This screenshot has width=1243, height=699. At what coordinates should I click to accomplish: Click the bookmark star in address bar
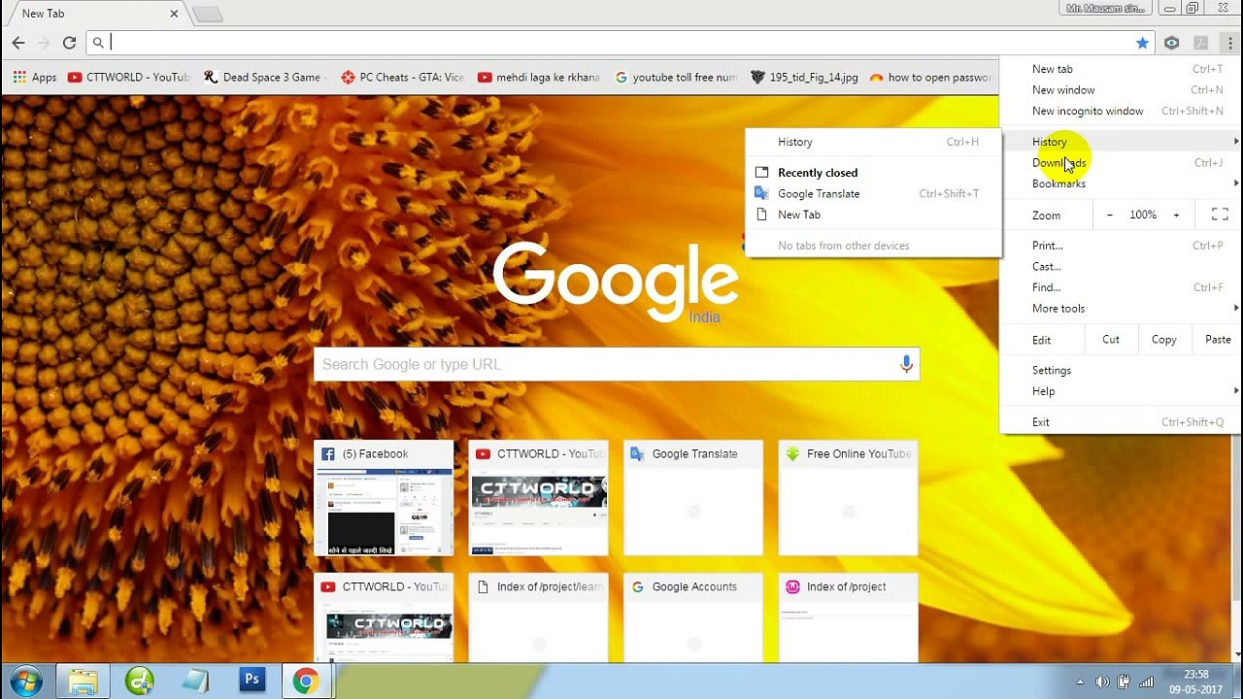pos(1142,43)
